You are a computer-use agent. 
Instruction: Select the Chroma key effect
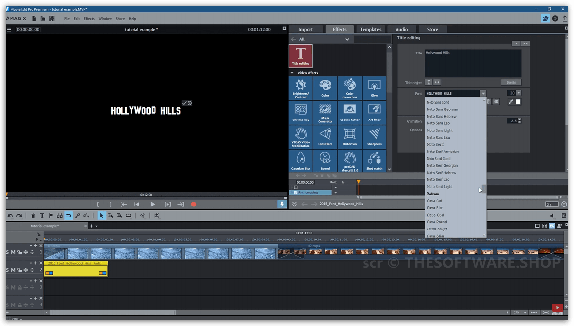[x=301, y=113]
